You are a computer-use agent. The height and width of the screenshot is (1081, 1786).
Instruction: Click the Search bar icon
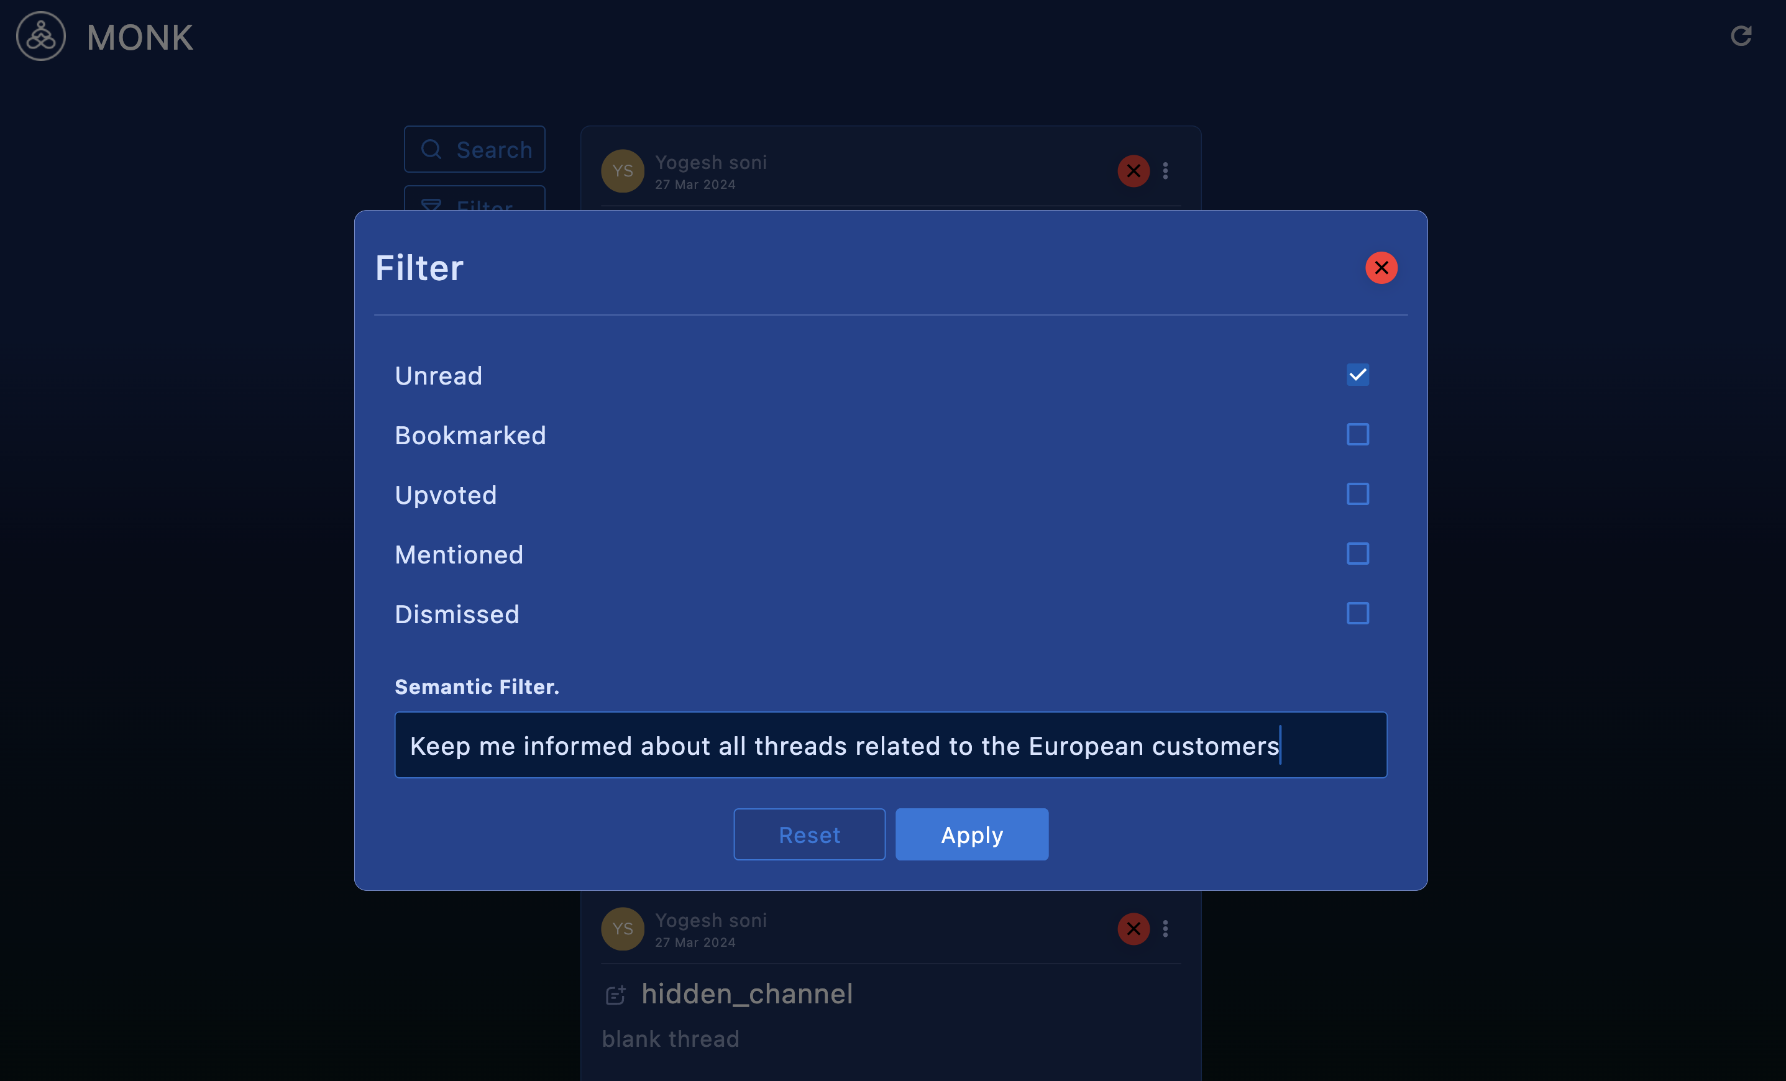(431, 148)
